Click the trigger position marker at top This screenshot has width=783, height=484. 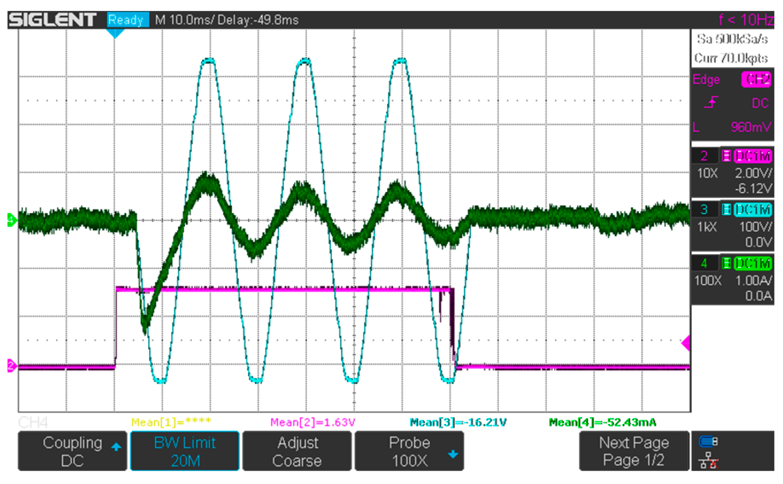pos(115,33)
